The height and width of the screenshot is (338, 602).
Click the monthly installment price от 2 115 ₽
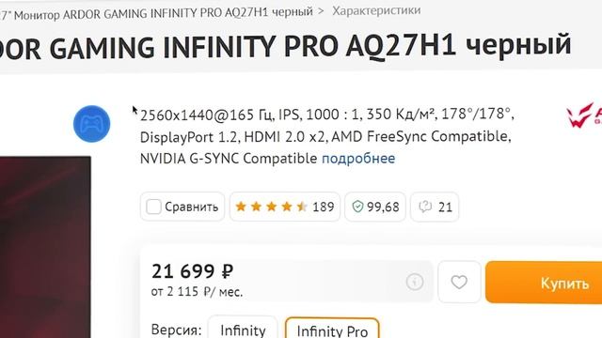pyautogui.click(x=197, y=292)
